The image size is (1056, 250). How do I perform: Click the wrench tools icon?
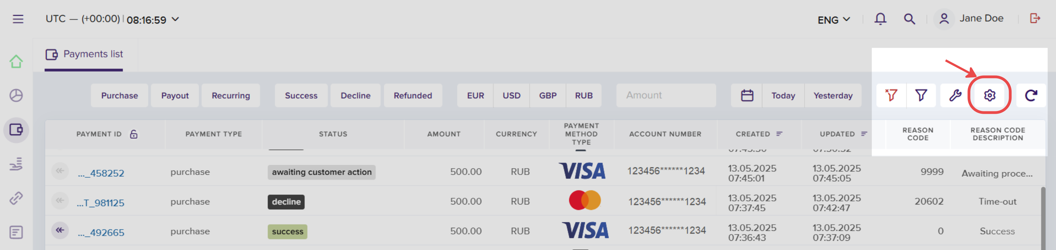pos(955,95)
